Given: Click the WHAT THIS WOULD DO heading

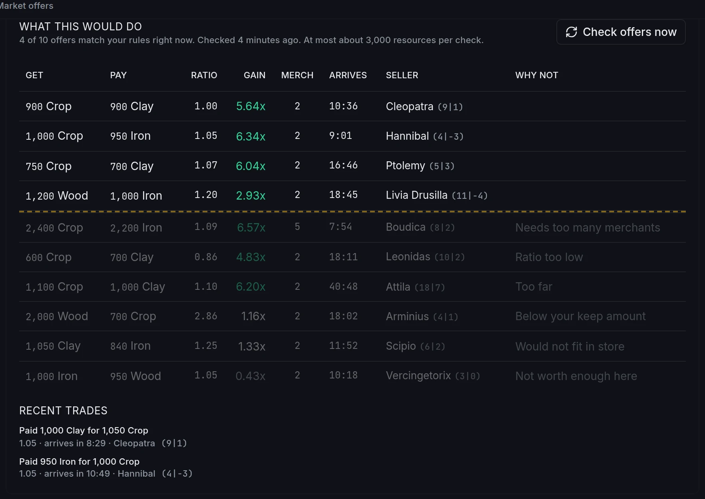Looking at the screenshot, I should 80,27.
